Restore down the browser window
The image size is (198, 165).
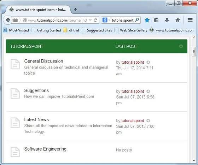[179, 3]
